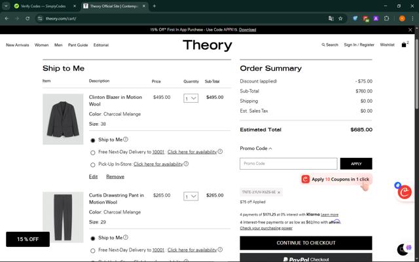Click the blue shield extension icon
The height and width of the screenshot is (262, 419).
(x=355, y=18)
